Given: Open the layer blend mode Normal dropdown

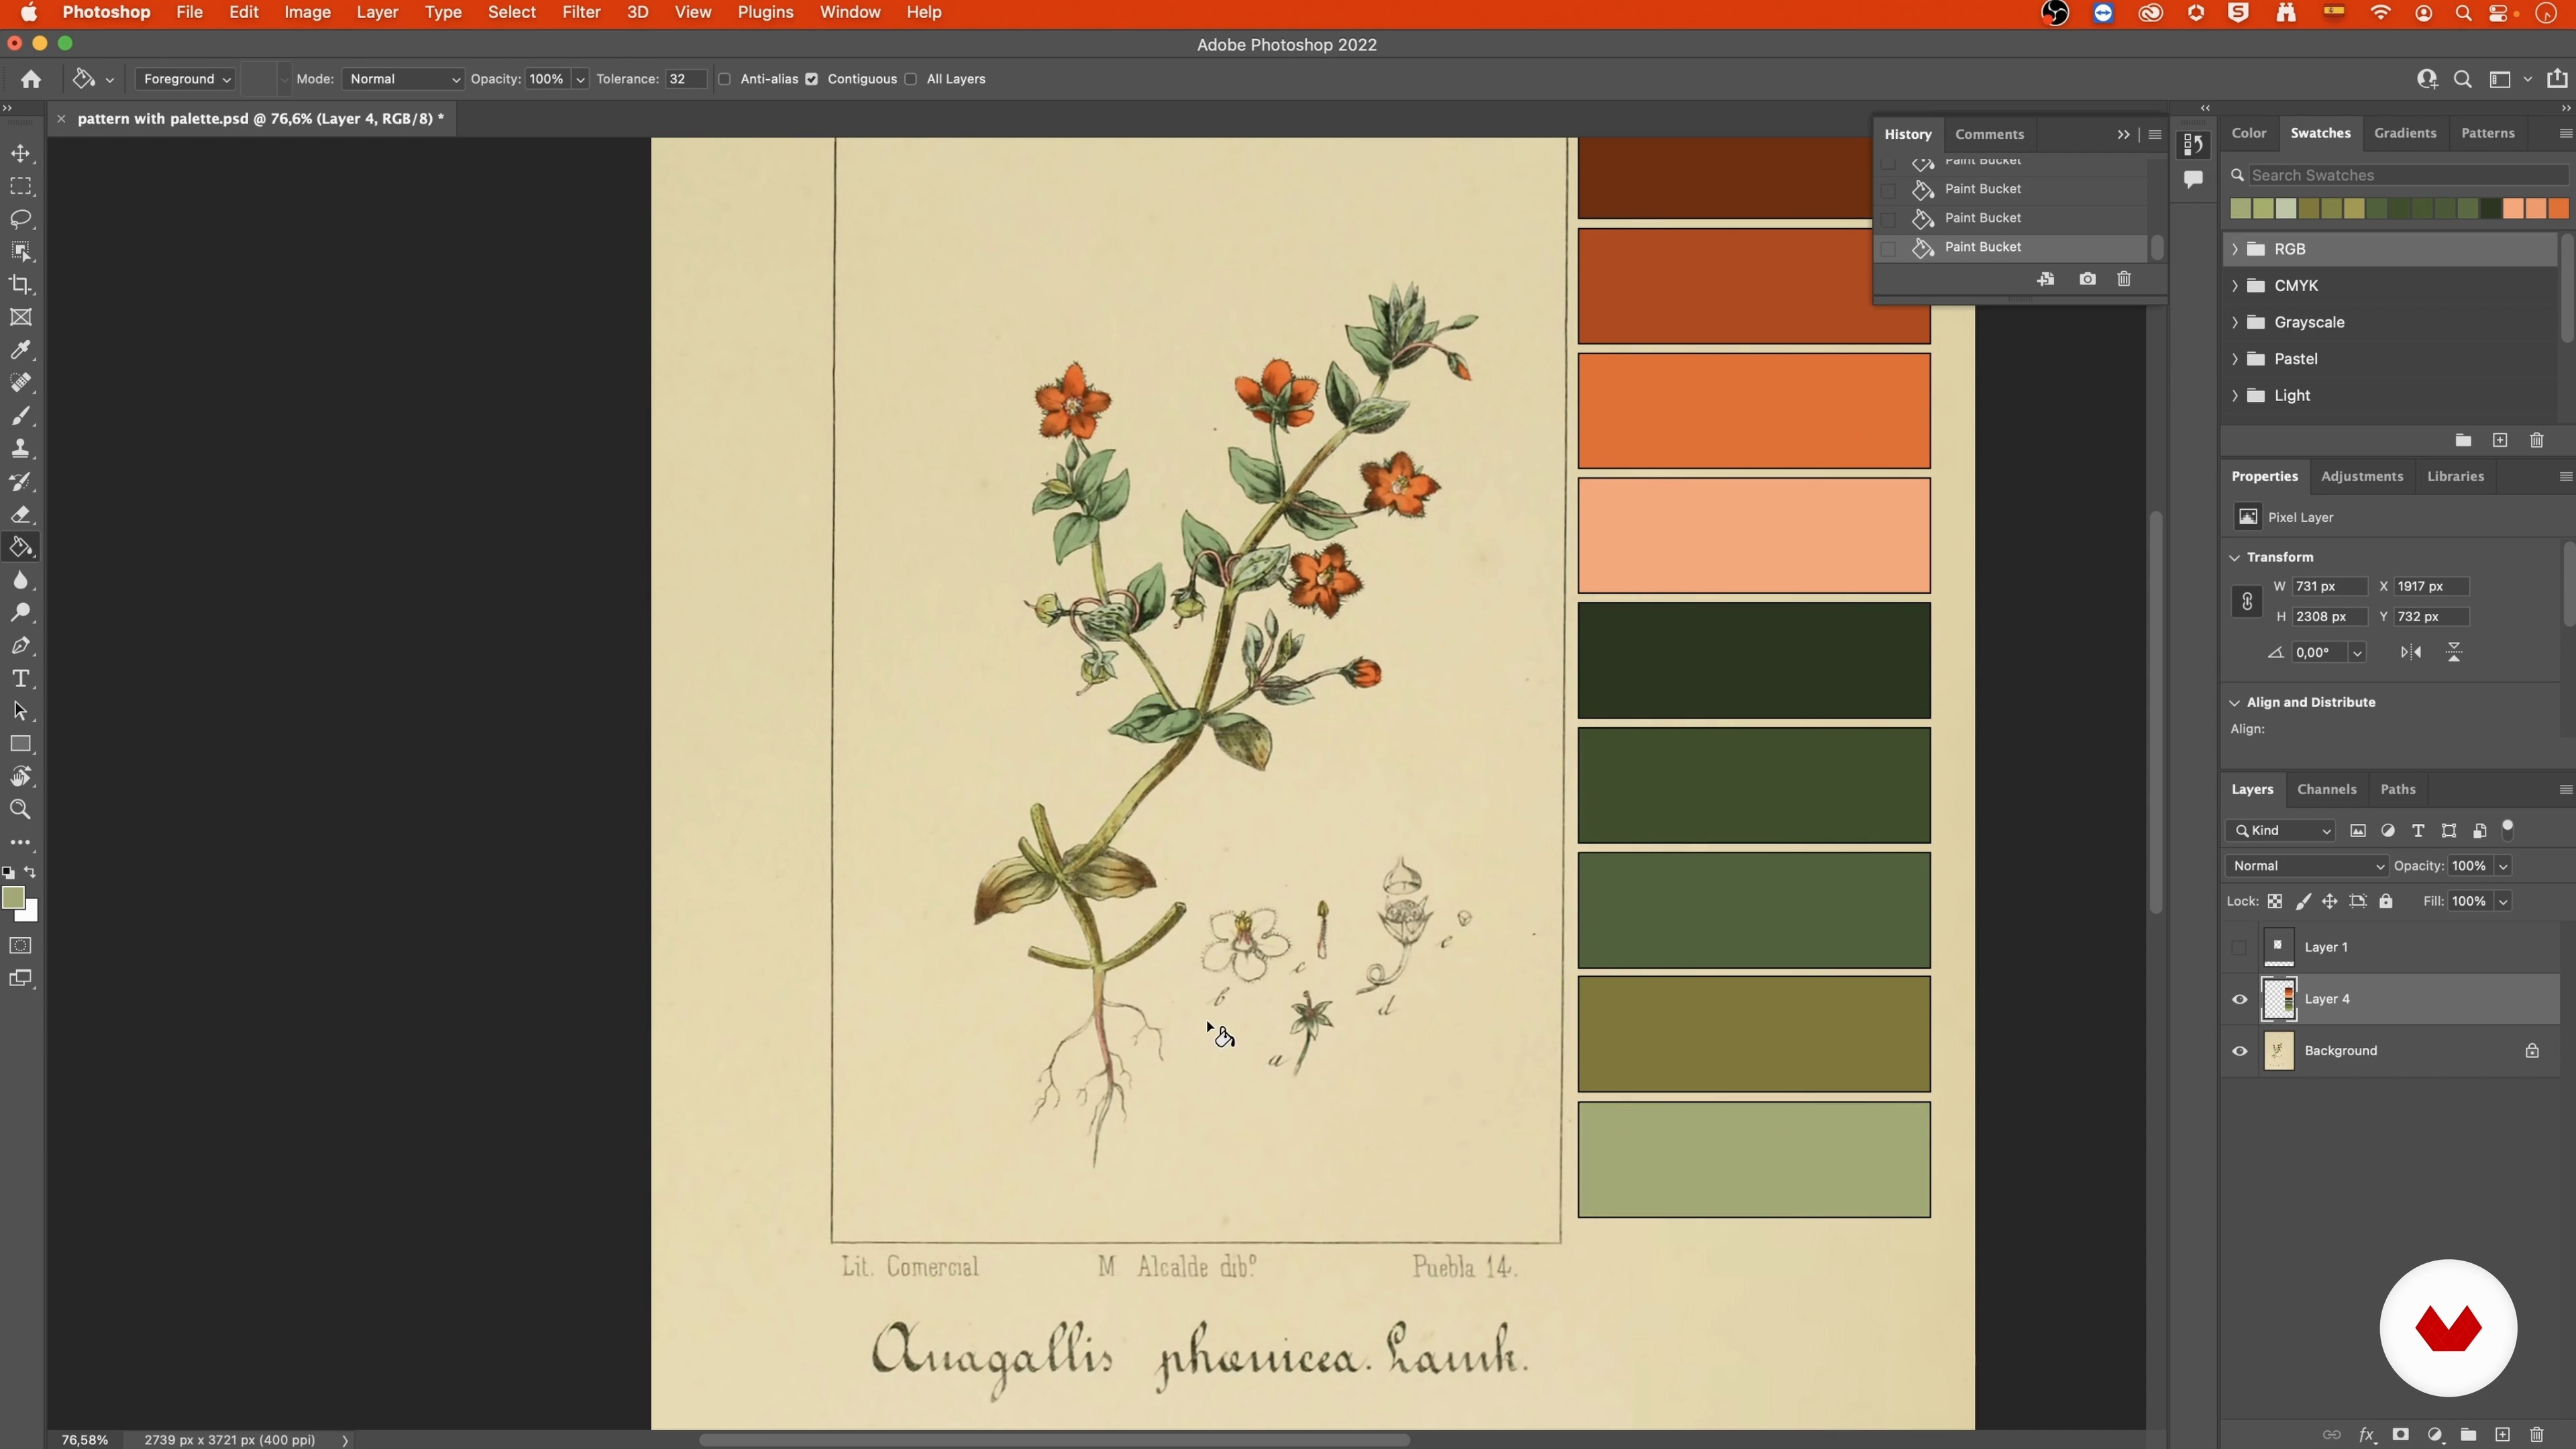Looking at the screenshot, I should coord(2307,866).
